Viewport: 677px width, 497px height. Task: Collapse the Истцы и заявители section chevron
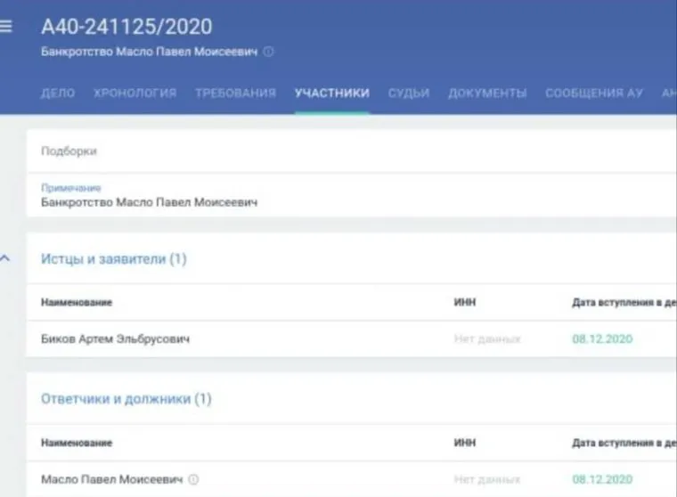pyautogui.click(x=6, y=259)
